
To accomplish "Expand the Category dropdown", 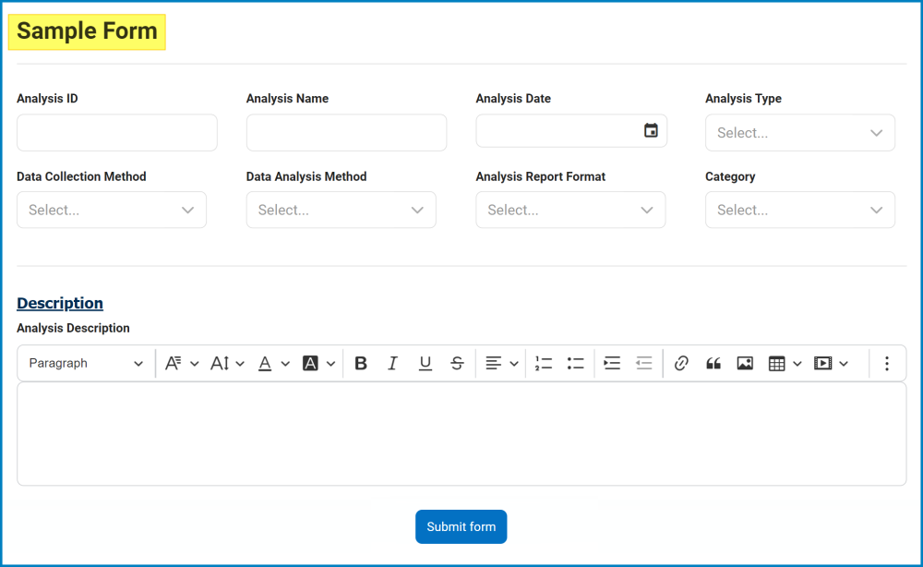I will (799, 210).
